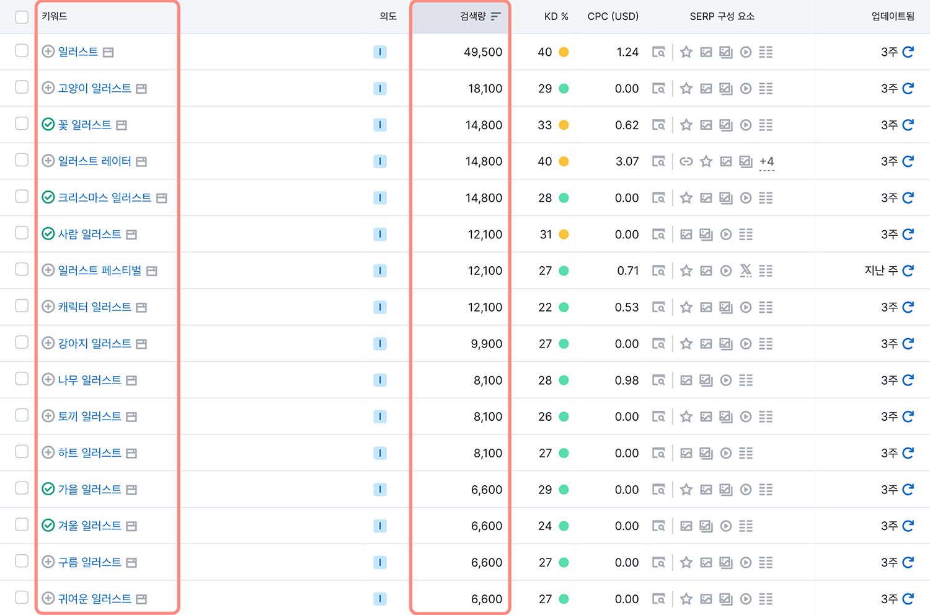Image resolution: width=930 pixels, height=615 pixels.
Task: Click the link SERP icon in 일러스트 레이터 row
Action: tap(686, 161)
